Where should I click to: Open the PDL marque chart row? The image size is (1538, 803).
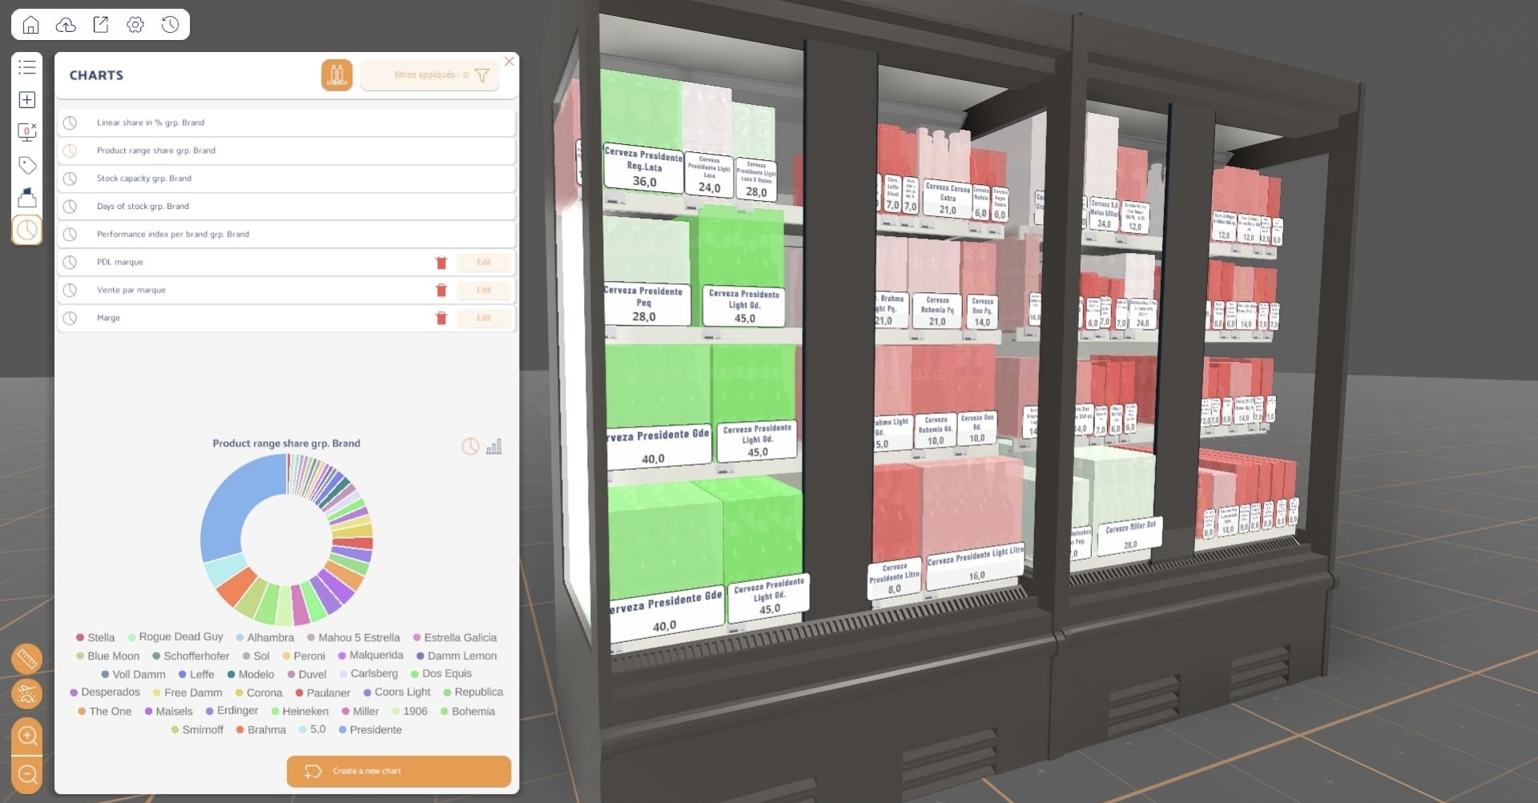pos(286,263)
